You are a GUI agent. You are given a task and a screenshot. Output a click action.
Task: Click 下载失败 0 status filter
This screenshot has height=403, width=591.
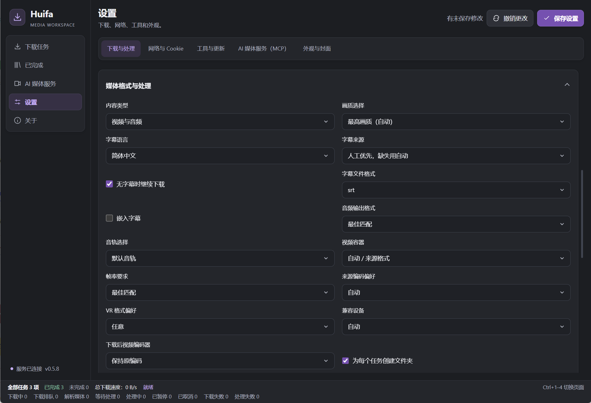216,397
